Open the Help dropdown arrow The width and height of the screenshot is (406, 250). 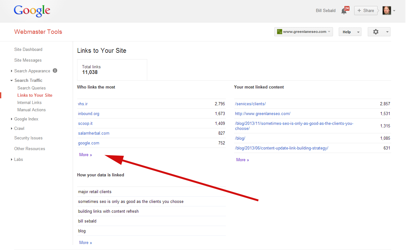pyautogui.click(x=358, y=32)
